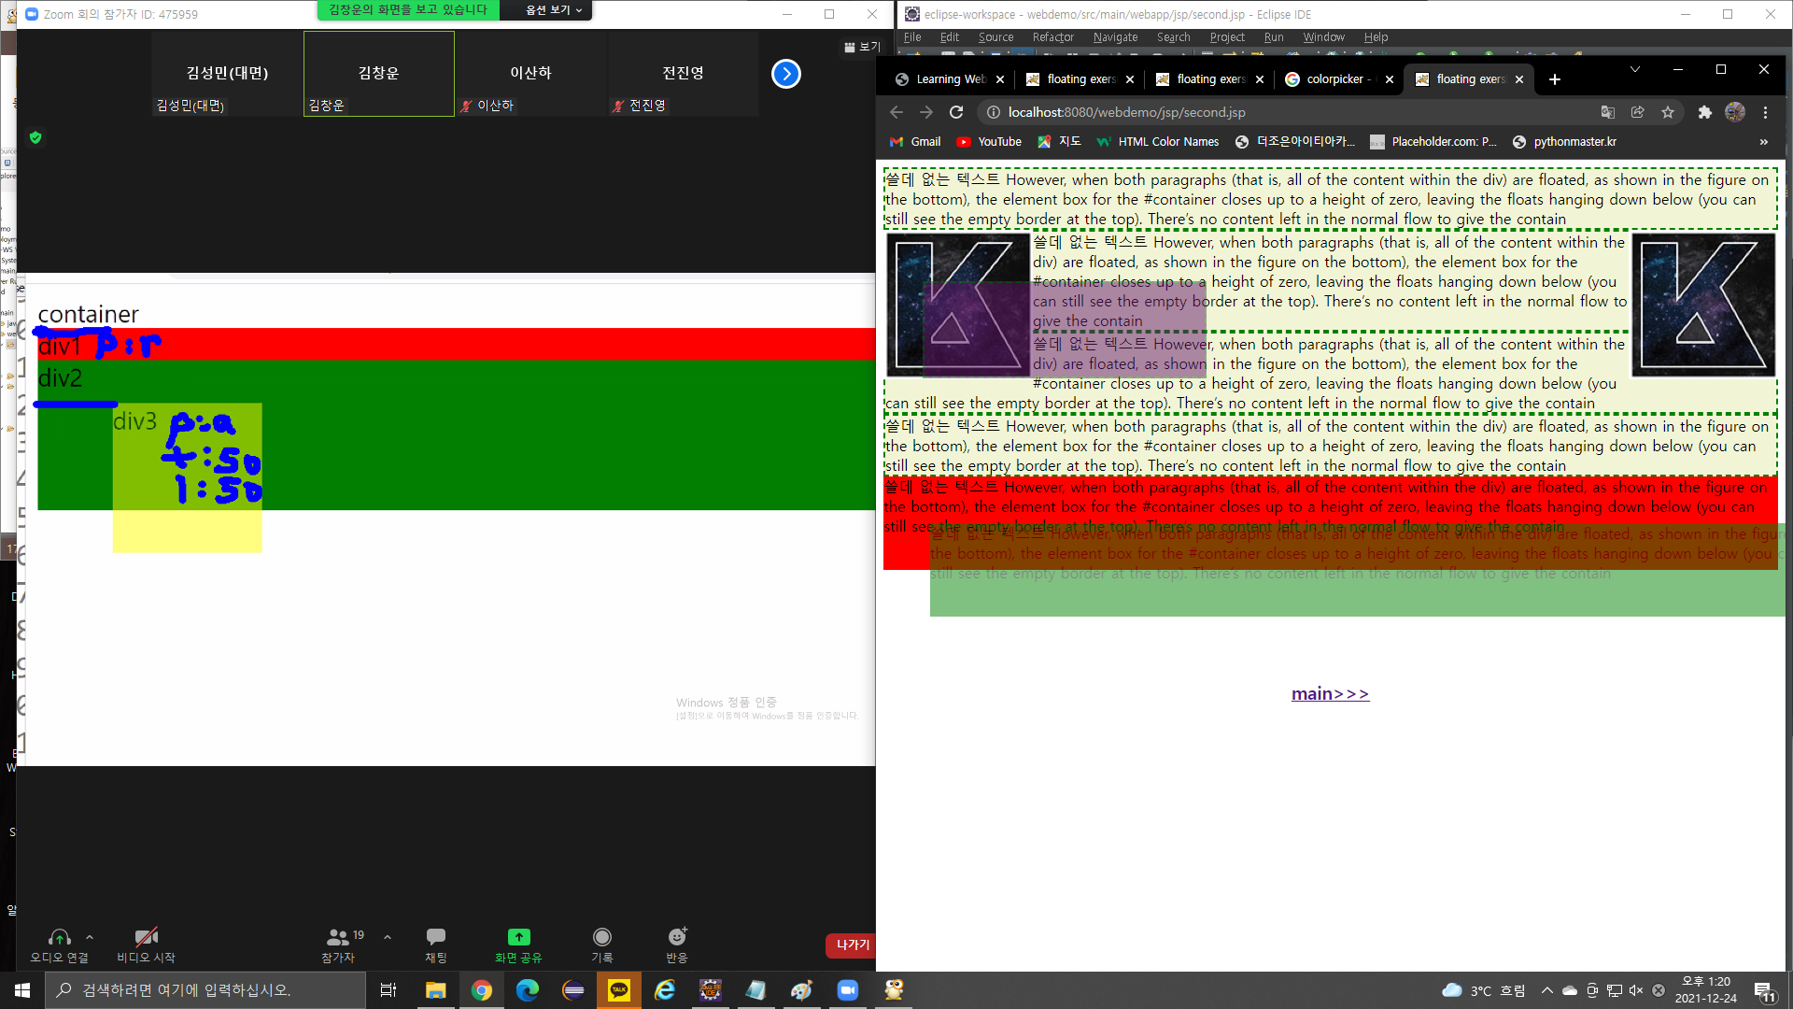This screenshot has height=1009, width=1793.
Task: Follow the main>>> link
Action: (1330, 693)
